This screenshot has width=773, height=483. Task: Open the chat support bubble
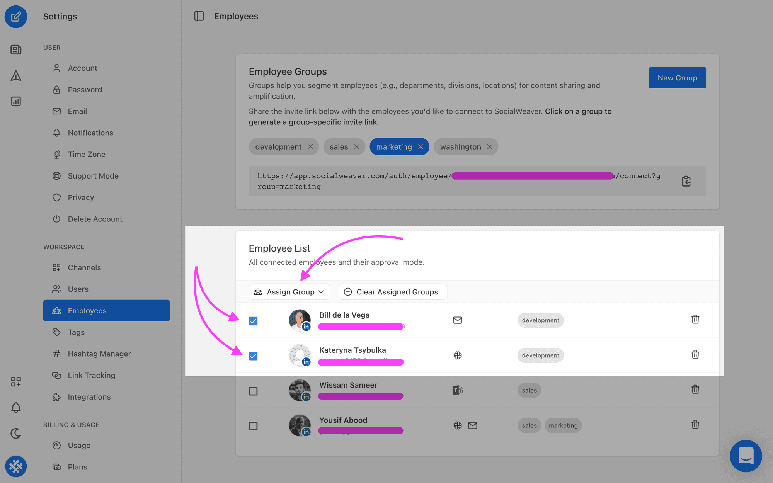click(x=746, y=456)
